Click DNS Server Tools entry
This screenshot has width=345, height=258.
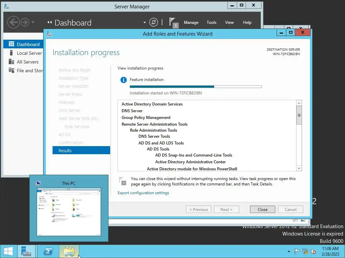click(x=154, y=136)
